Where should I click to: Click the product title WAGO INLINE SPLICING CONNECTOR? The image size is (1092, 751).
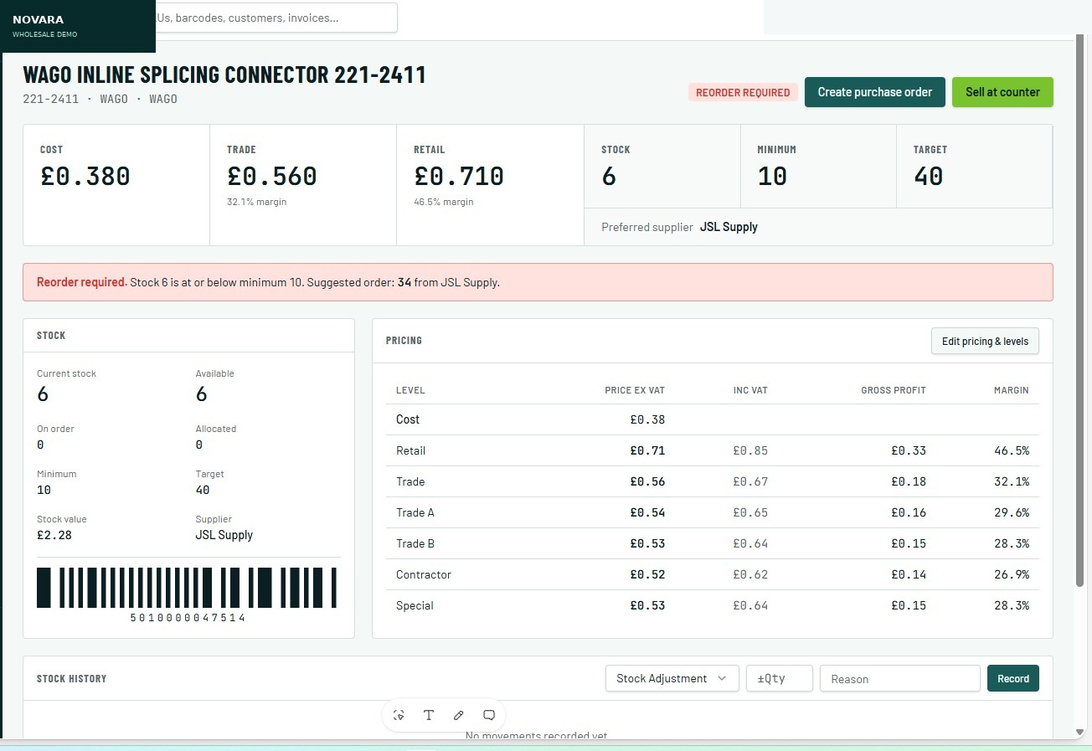[224, 75]
